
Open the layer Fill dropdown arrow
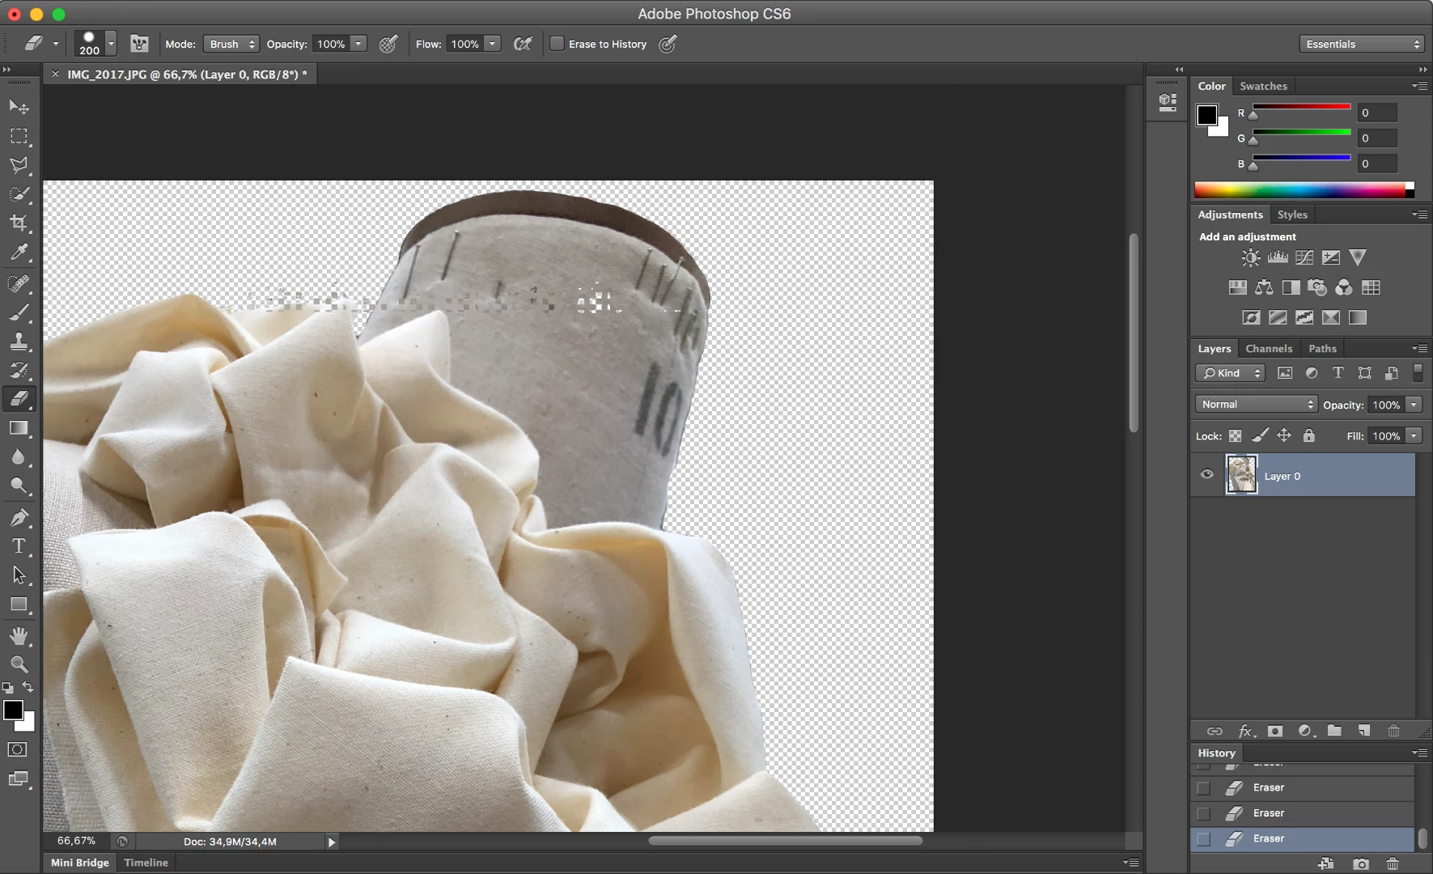(1414, 436)
